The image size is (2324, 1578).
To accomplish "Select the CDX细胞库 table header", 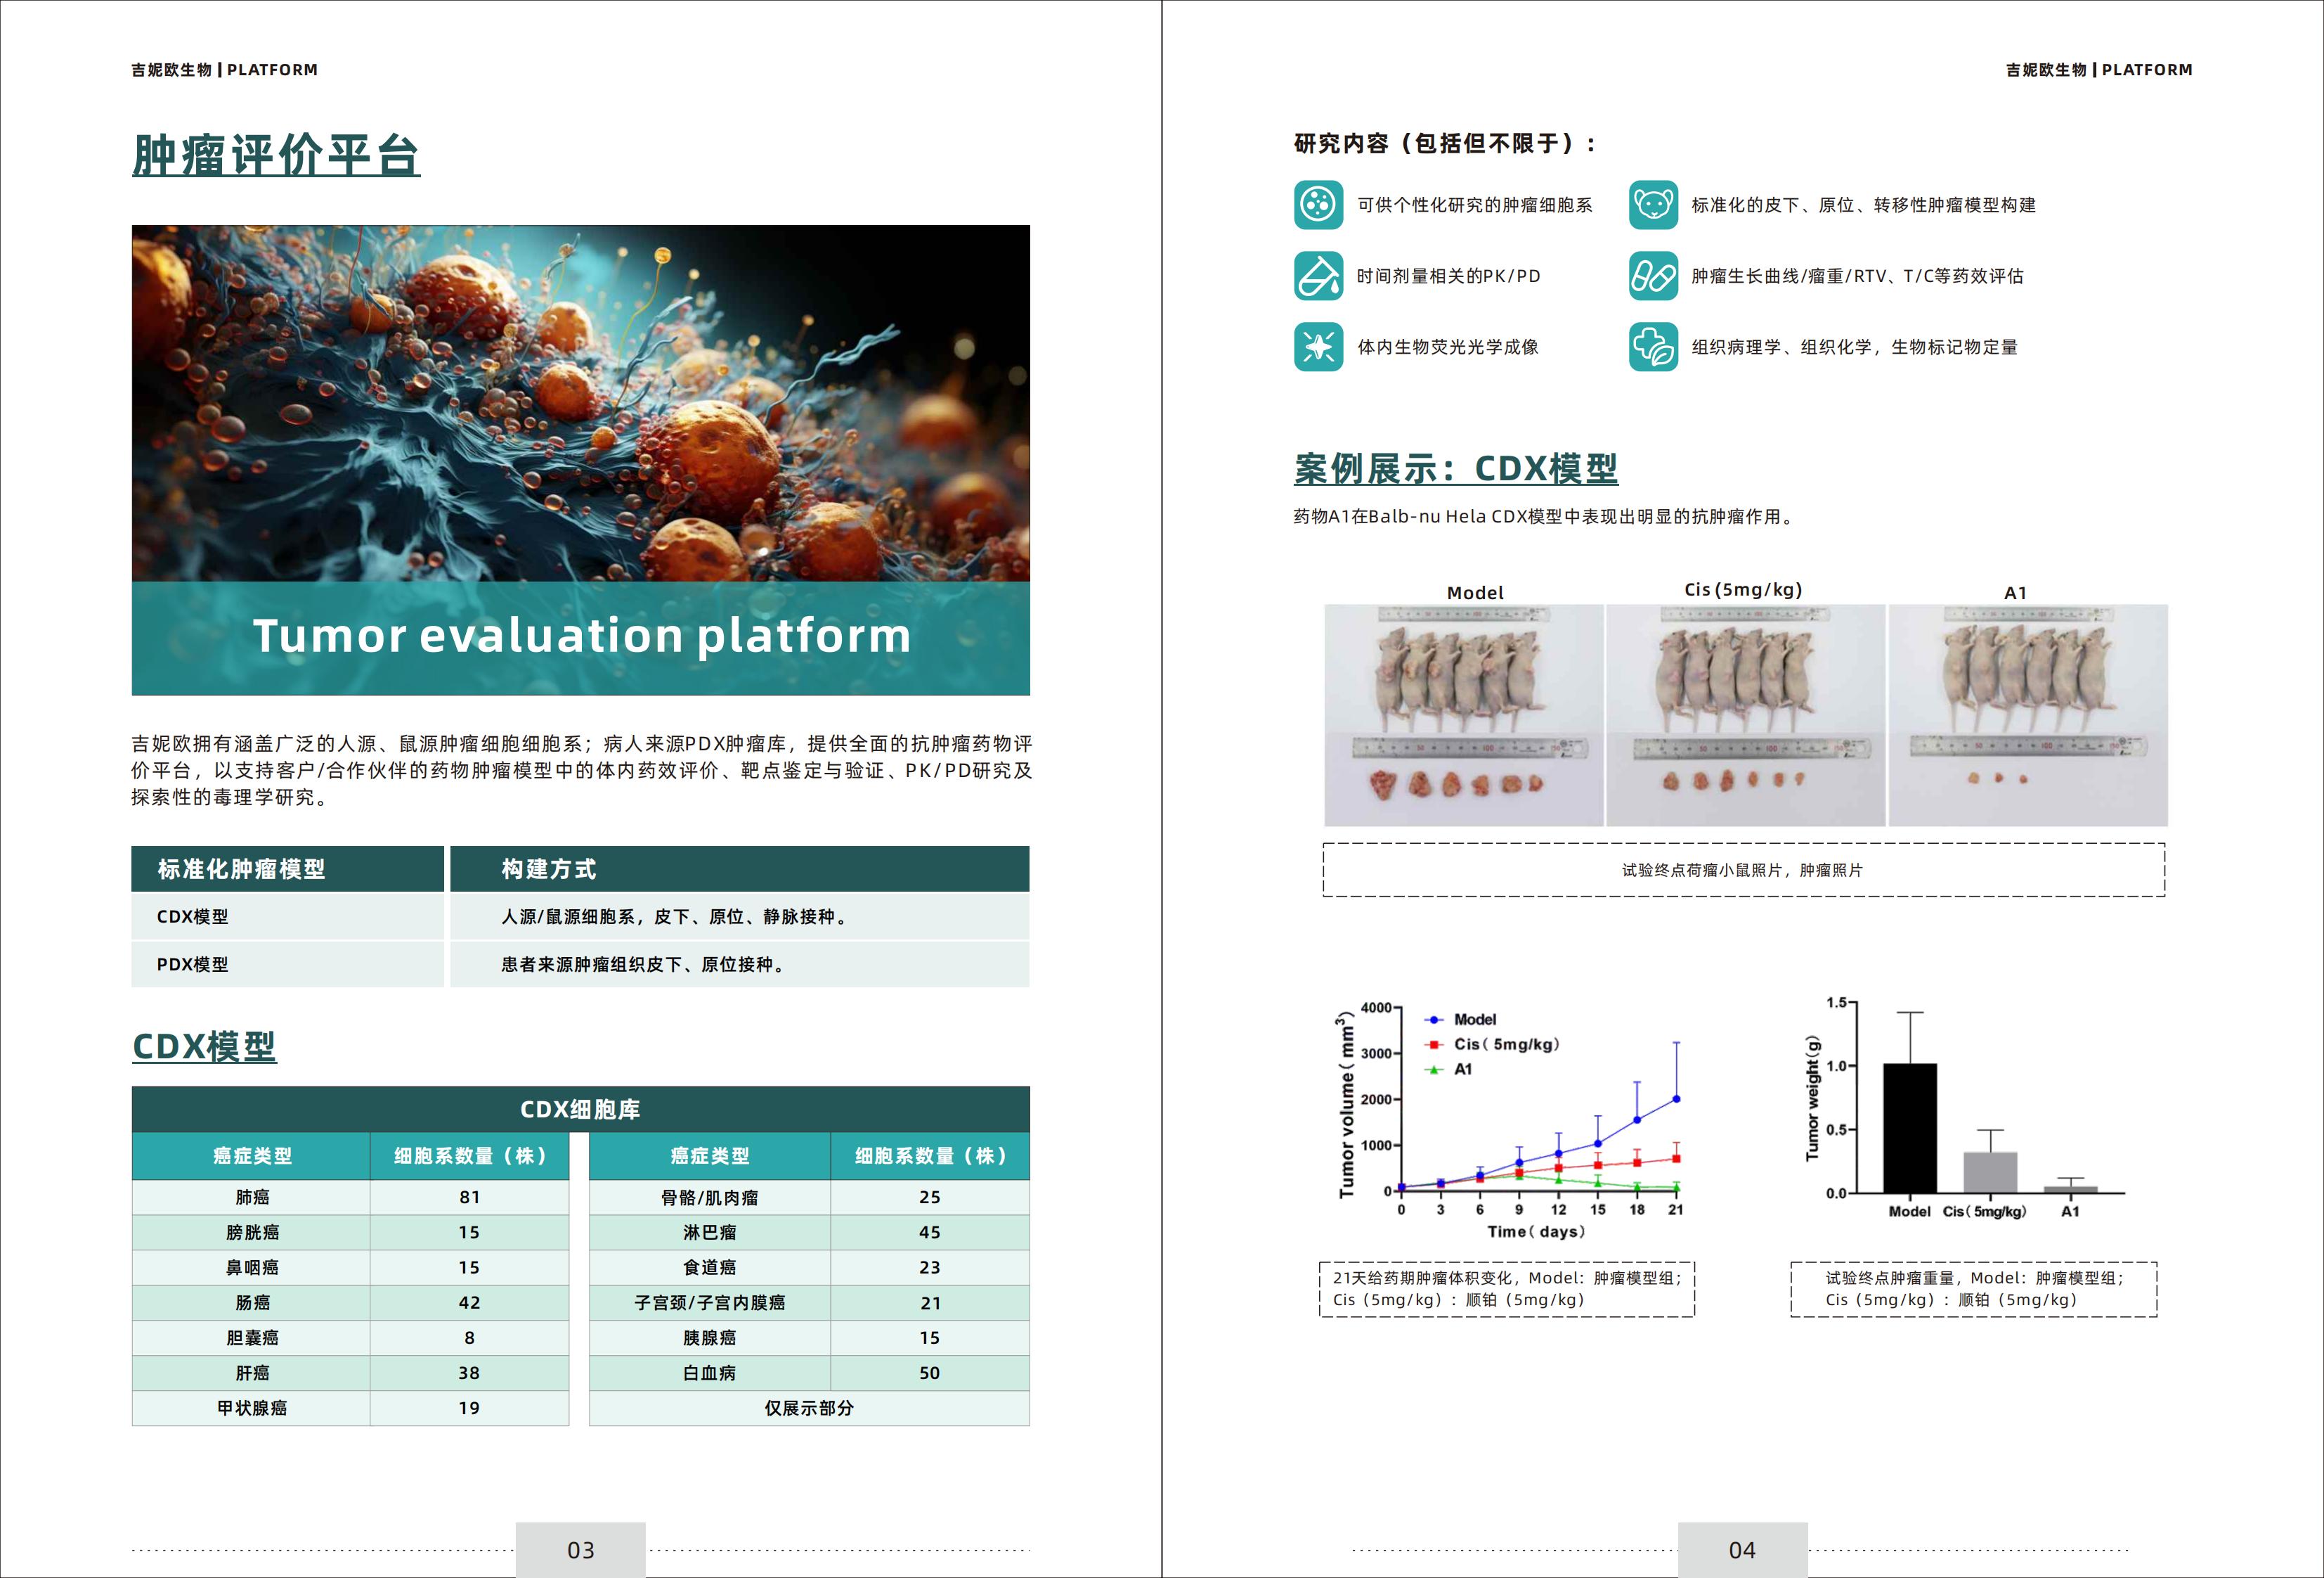I will click(580, 1110).
